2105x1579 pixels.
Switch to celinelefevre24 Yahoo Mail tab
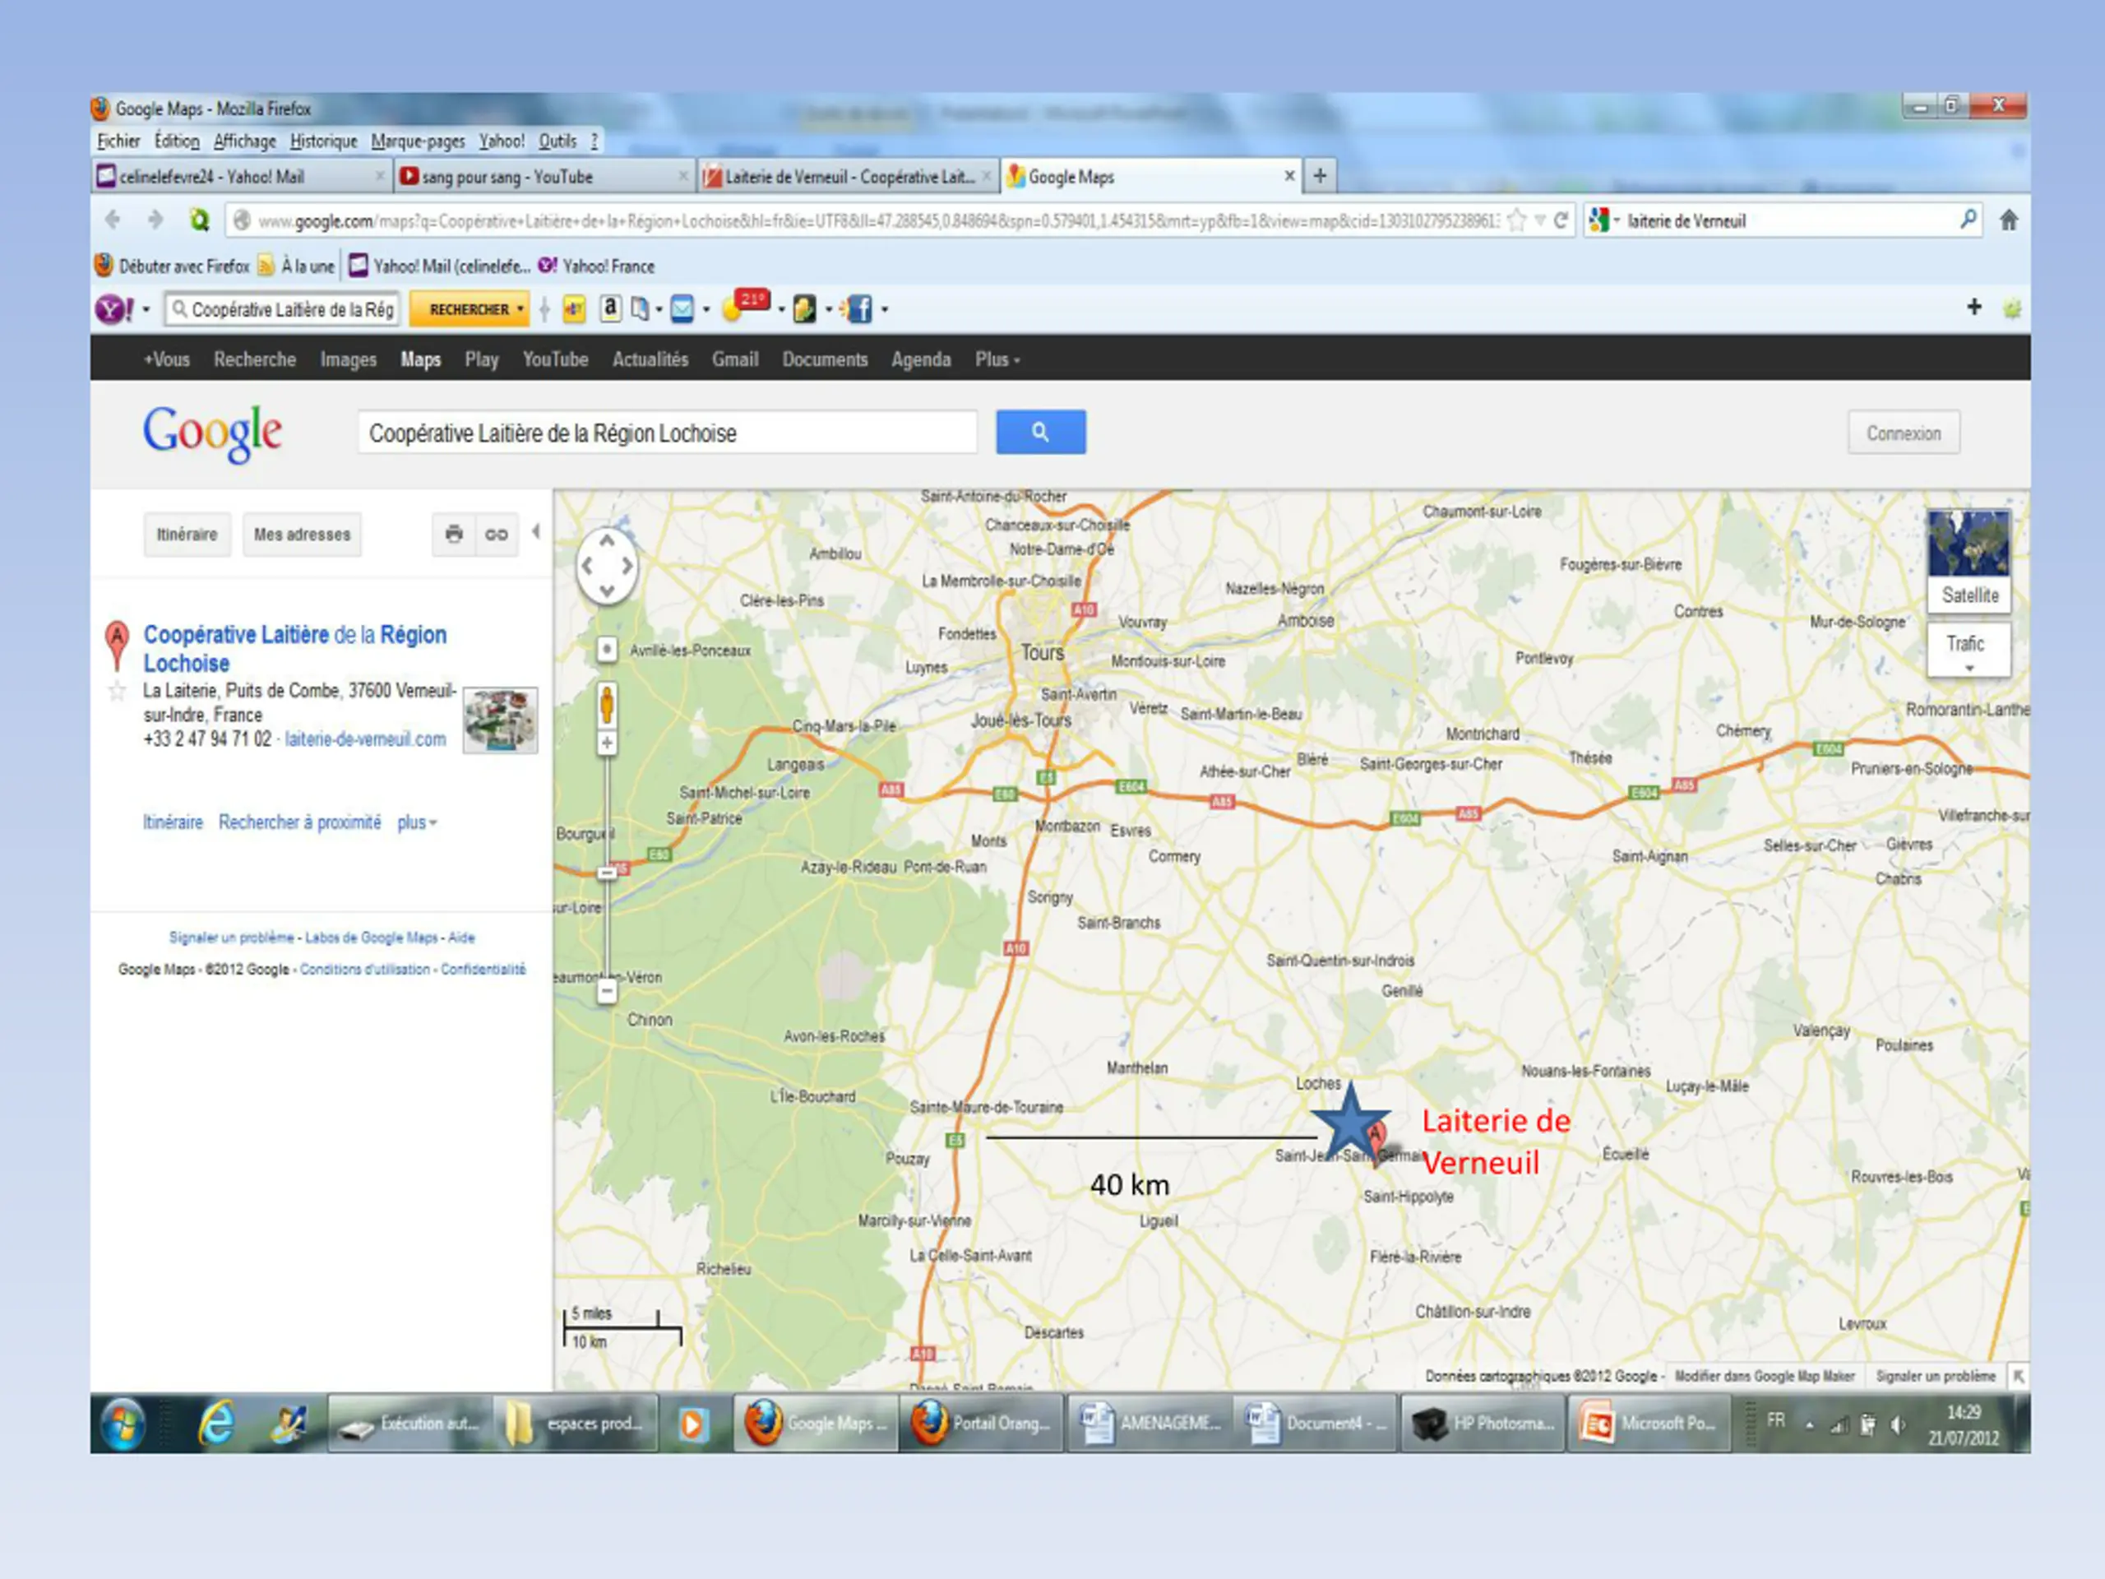pos(242,176)
